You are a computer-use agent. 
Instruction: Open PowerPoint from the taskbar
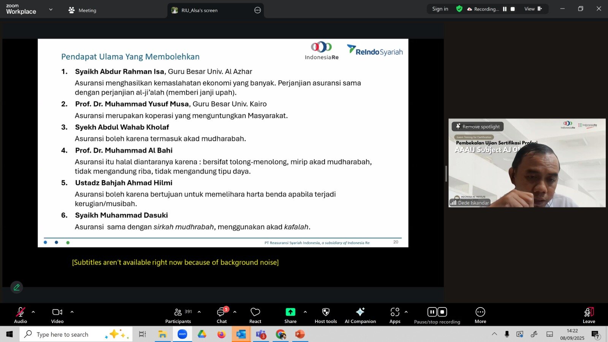pos(300,334)
